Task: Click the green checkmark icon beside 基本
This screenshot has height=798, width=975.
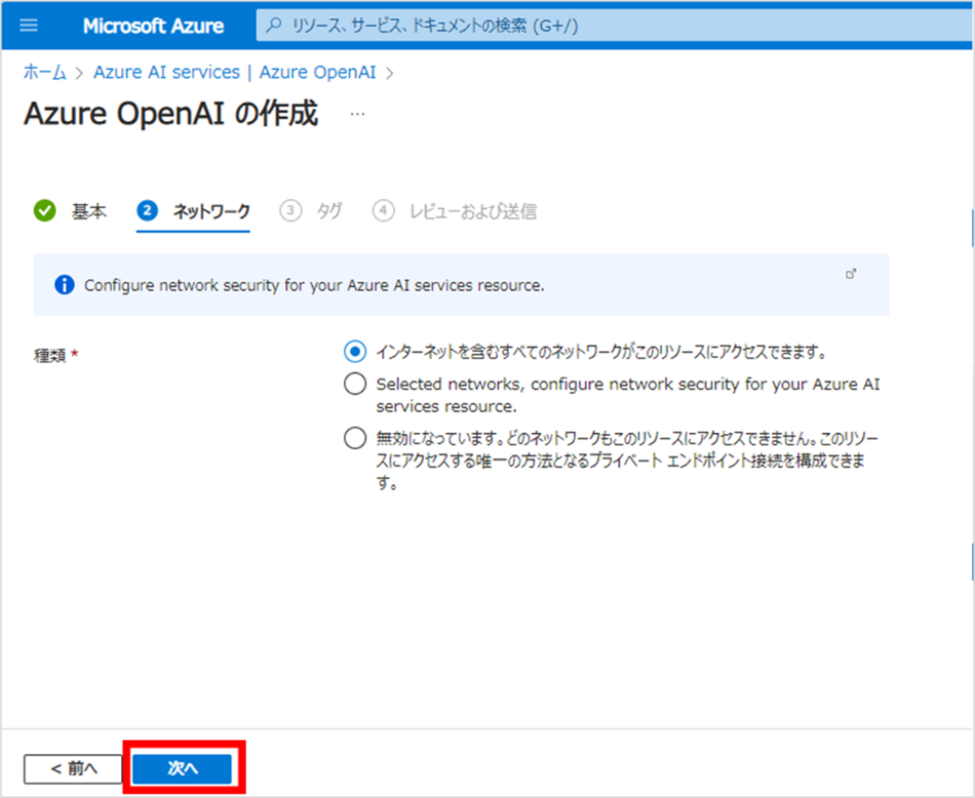Action: (45, 211)
